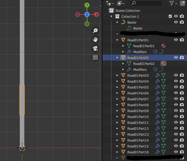Click the curve modifier icon under Road01Part01
187x161 pixels.
click(161, 52)
